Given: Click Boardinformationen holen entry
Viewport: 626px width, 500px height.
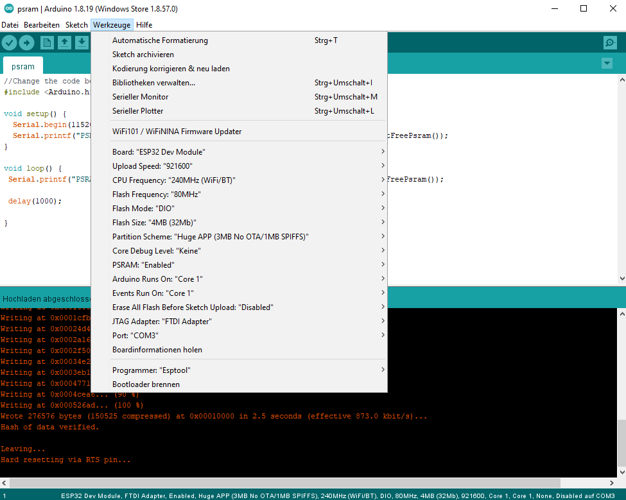Looking at the screenshot, I should click(x=157, y=350).
